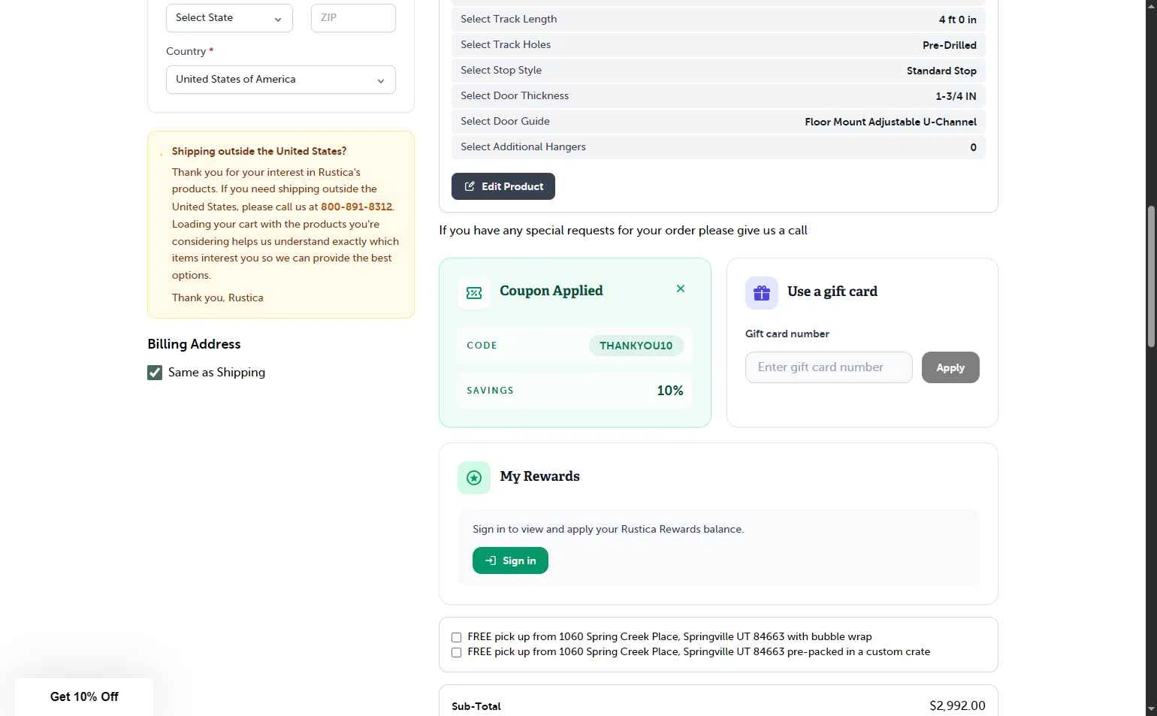This screenshot has width=1157, height=716.
Task: Sign in to view Rustica Rewards
Action: pos(510,560)
